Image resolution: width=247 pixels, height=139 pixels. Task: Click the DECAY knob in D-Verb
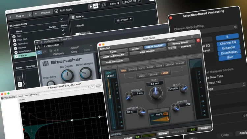pyautogui.click(x=156, y=93)
